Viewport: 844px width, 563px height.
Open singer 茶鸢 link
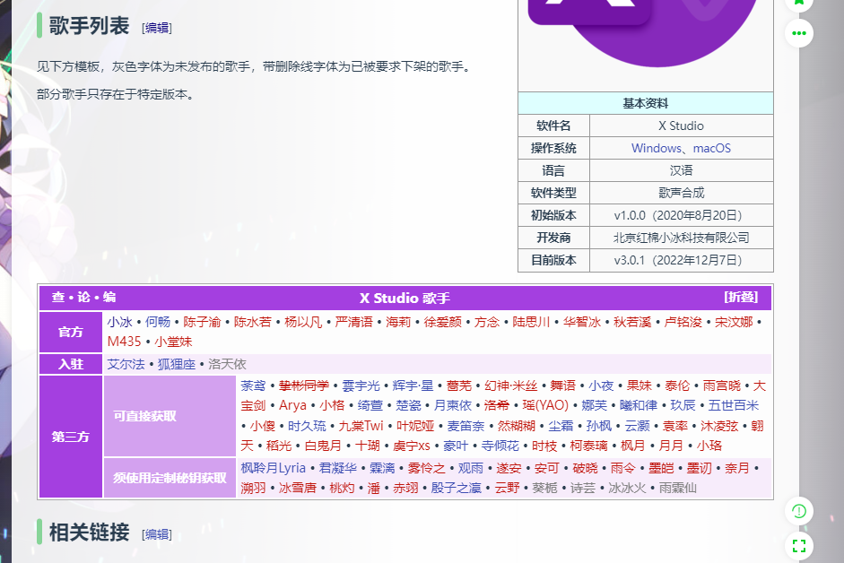(x=253, y=385)
